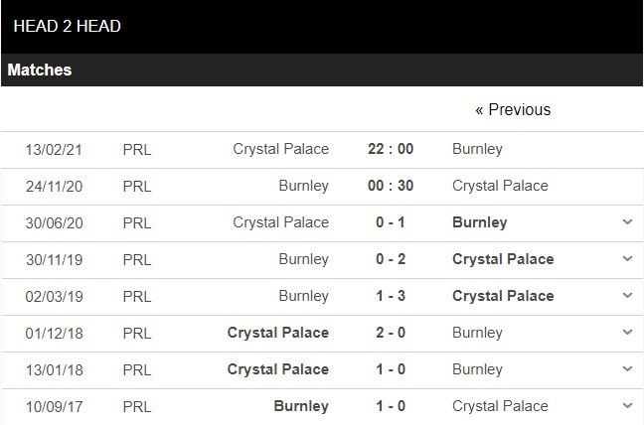This screenshot has width=644, height=425.
Task: Click bold Burnley winner on 30/06/20
Action: 479,222
